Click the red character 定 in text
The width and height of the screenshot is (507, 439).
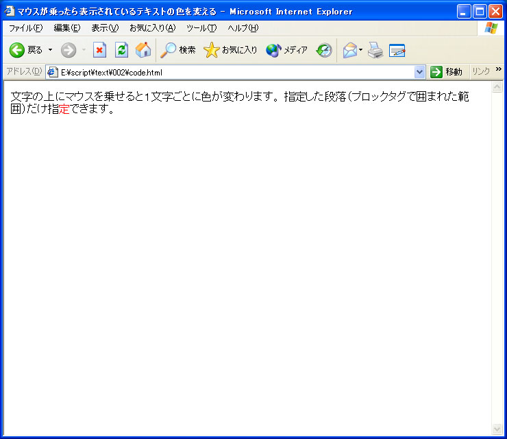pos(64,109)
